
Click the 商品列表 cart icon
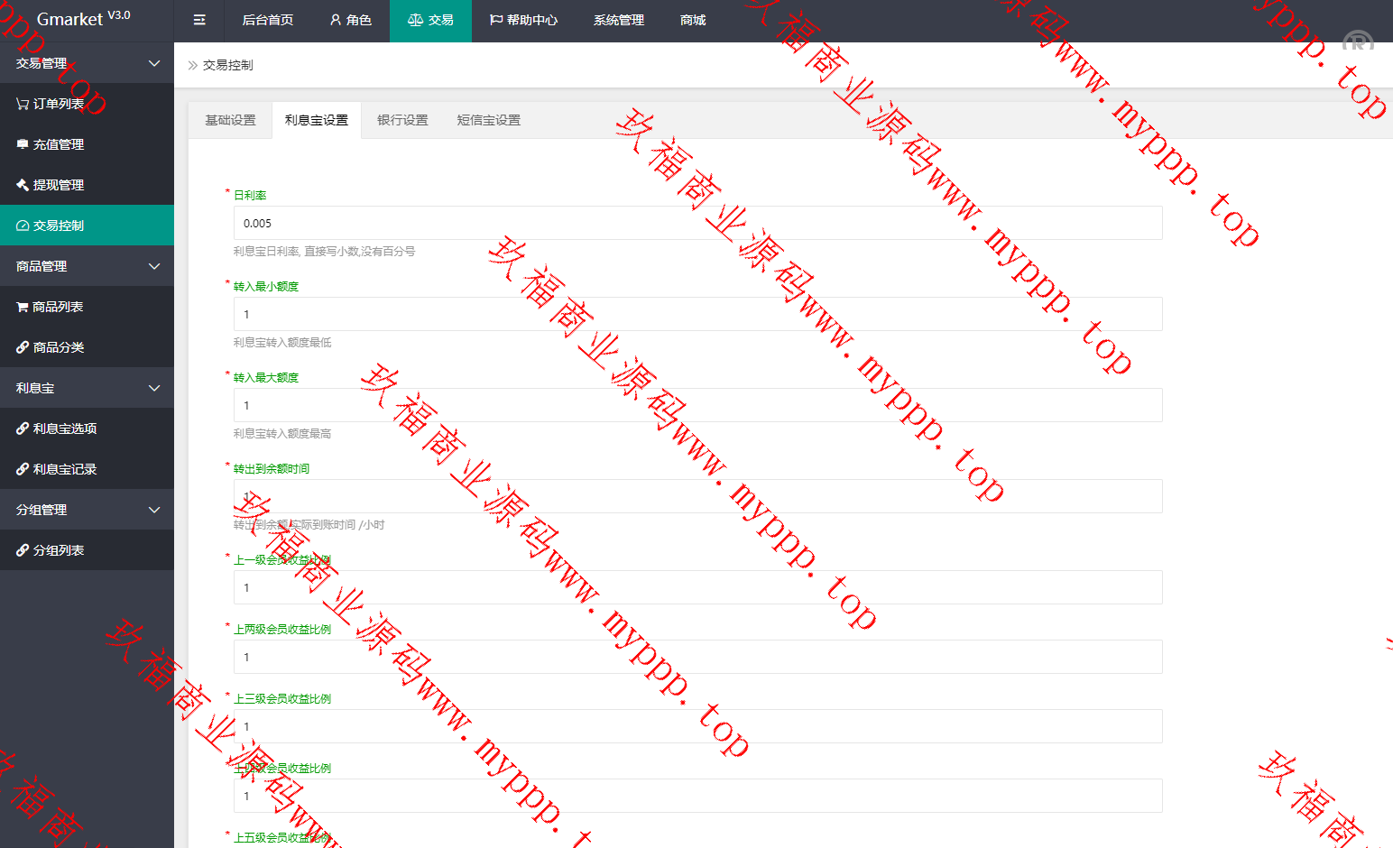(23, 307)
